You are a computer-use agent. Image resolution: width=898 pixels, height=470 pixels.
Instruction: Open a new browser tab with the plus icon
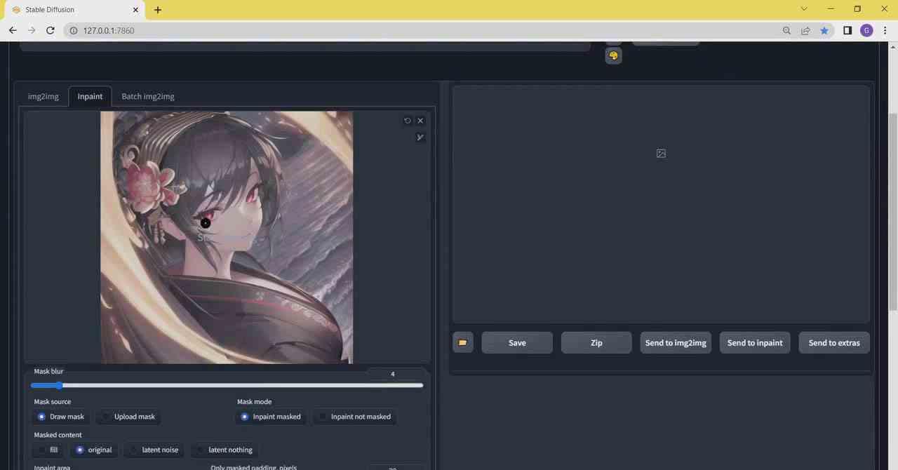pyautogui.click(x=157, y=10)
